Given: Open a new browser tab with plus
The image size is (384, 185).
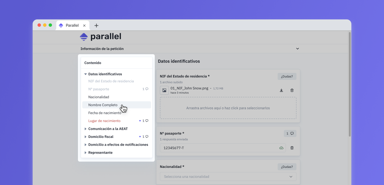Looking at the screenshot, I should pos(96,25).
